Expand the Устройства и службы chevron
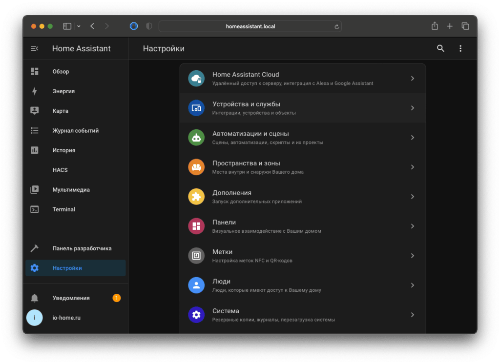Viewport: 500px width, 364px height. 412,108
